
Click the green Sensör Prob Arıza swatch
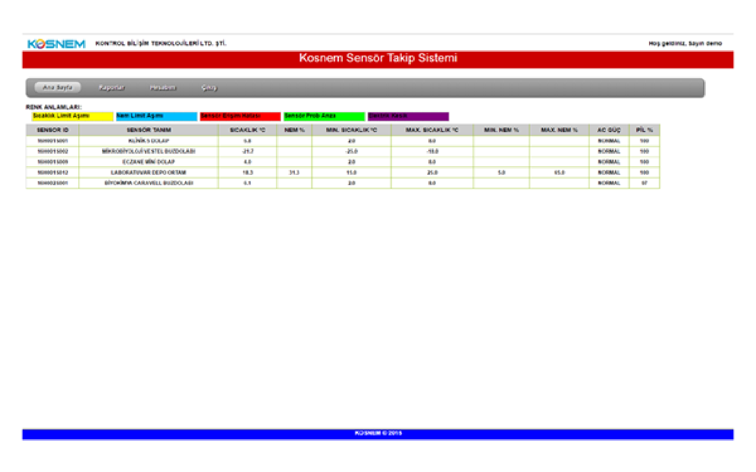tap(324, 116)
